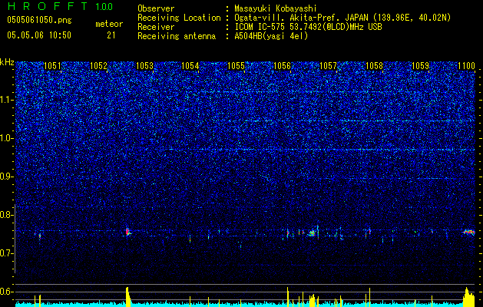Click the 0.8 frequency axis label
This screenshot has height=307, width=483.
[x=7, y=215]
